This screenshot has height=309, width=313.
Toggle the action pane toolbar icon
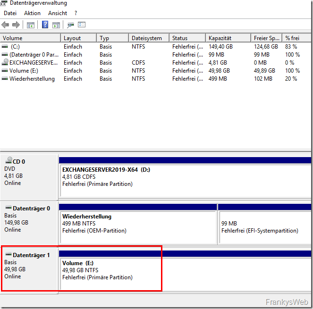point(56,25)
